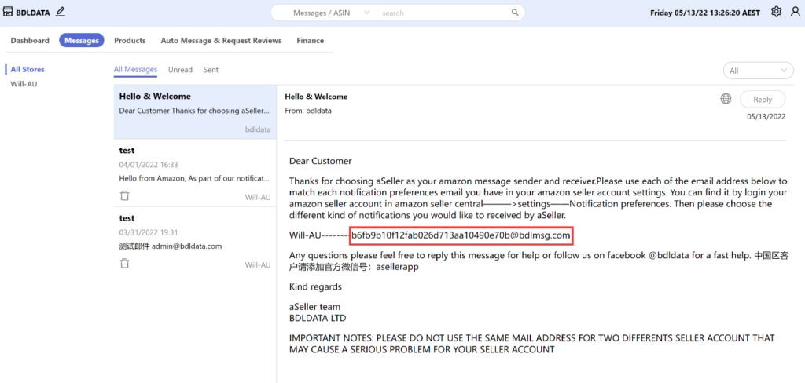Click the aSeller team signature
Screen dimensions: 805x383
(x=314, y=307)
